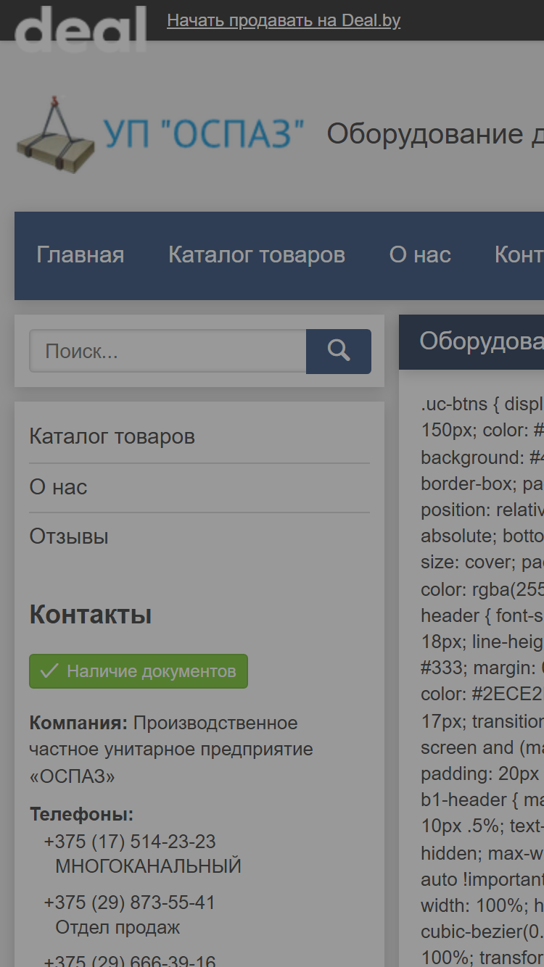Click the magnifier search button
The image size is (544, 967).
[x=339, y=352]
